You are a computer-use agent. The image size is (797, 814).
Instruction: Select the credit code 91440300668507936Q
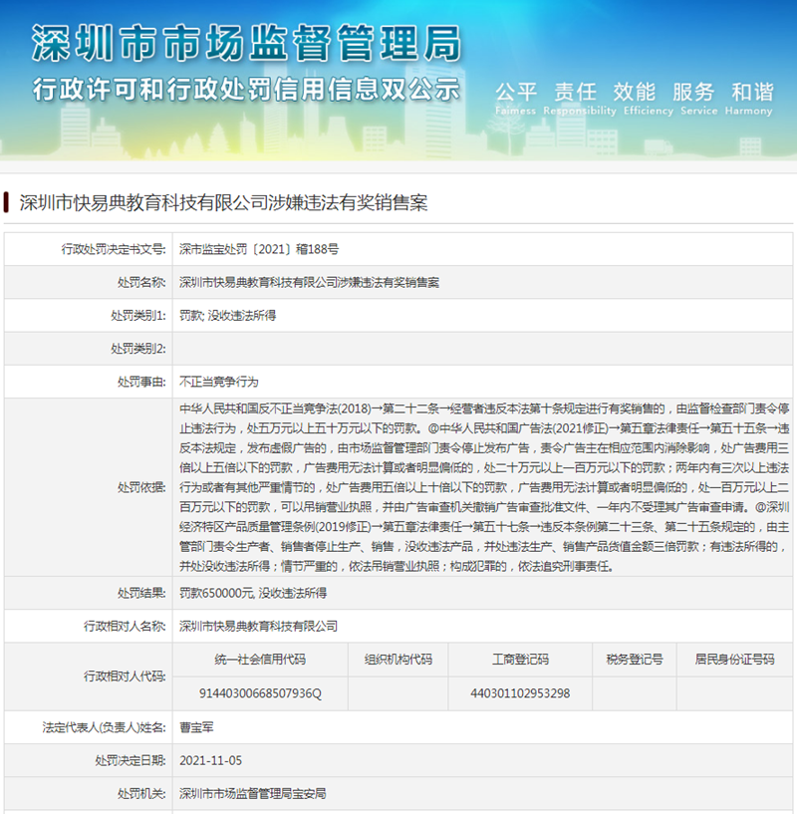tap(260, 693)
